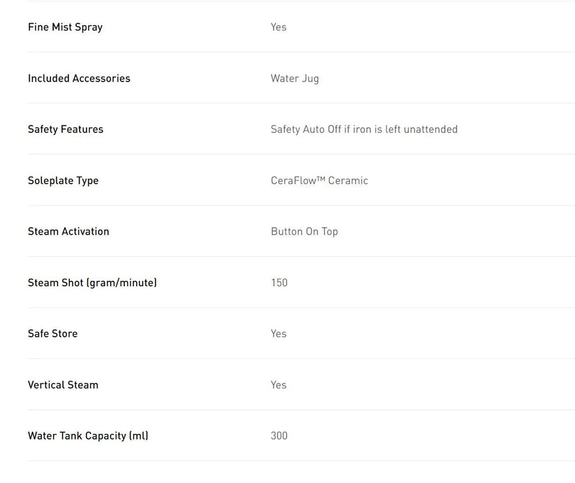This screenshot has width=575, height=483.
Task: Select the 300 water tank value
Action: 279,435
